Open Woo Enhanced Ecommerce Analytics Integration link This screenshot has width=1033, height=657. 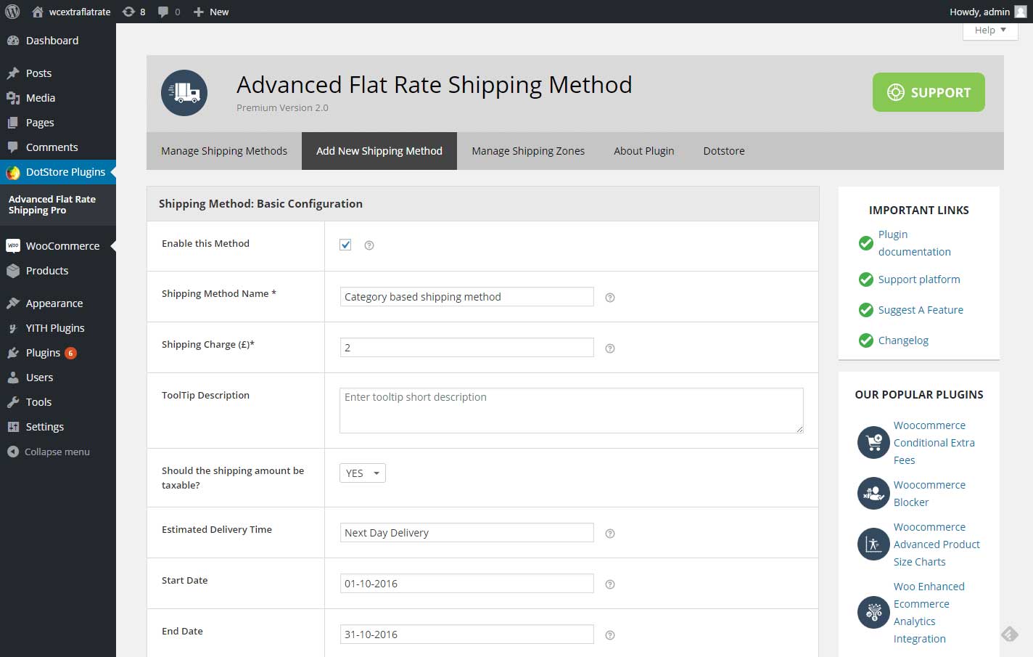(929, 613)
